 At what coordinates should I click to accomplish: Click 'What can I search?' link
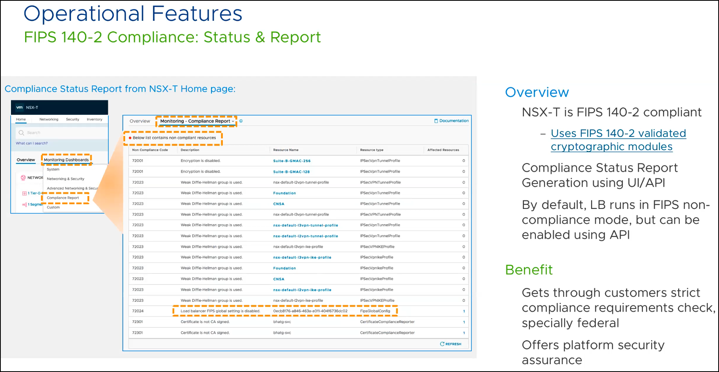(32, 143)
